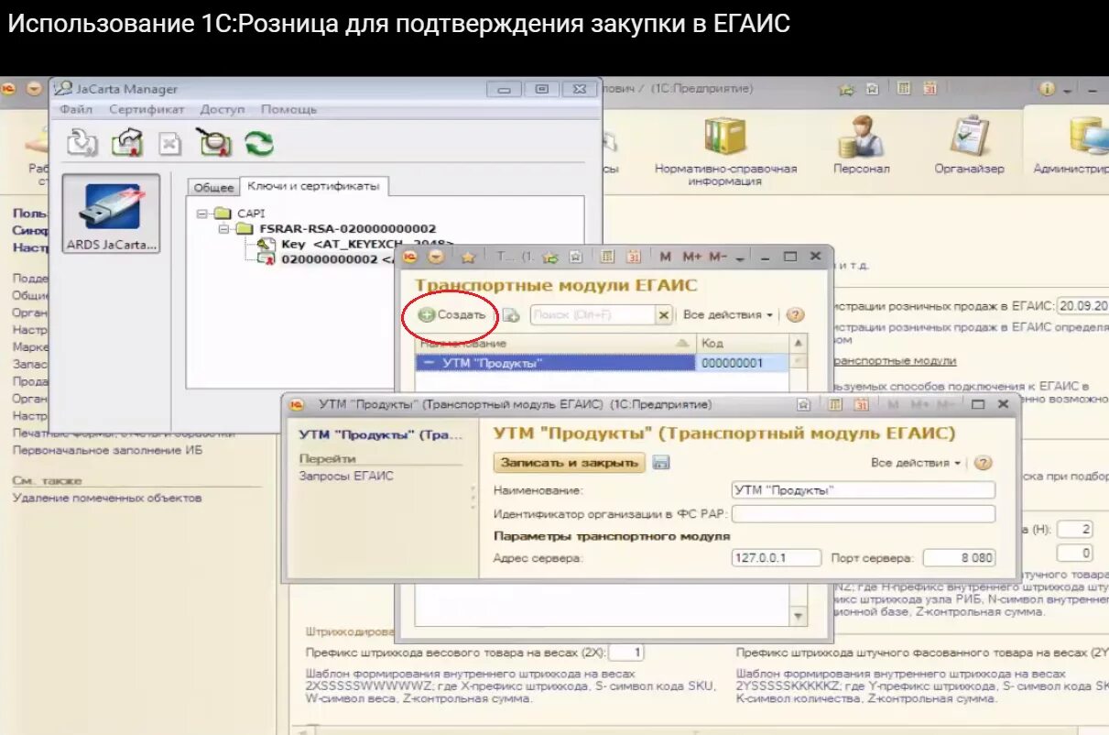Click the M memory button in the Транспортные модули title bar
1109x735 pixels.
(x=666, y=258)
